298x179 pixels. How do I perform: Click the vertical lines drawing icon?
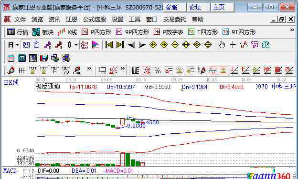pos(22,71)
